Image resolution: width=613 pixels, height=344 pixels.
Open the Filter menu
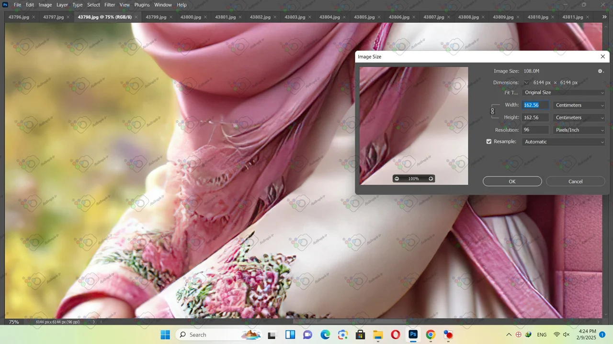coord(110,5)
